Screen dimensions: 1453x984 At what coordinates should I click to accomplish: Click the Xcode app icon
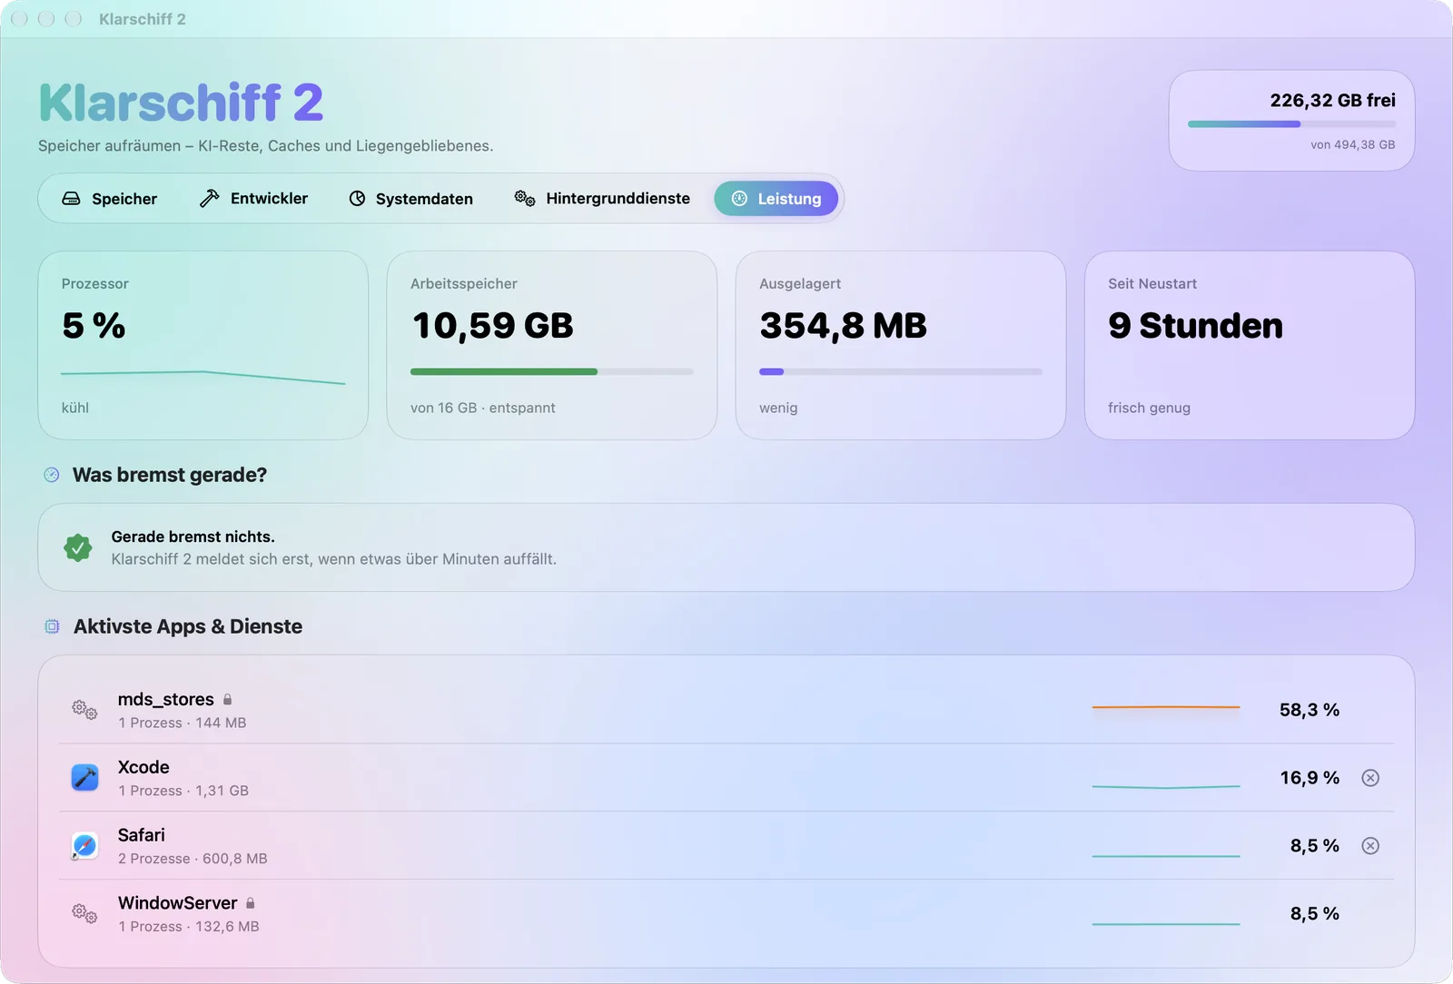(x=84, y=778)
